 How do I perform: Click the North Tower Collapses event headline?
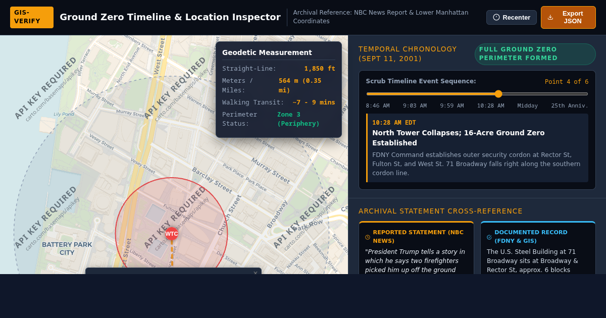click(x=459, y=138)
